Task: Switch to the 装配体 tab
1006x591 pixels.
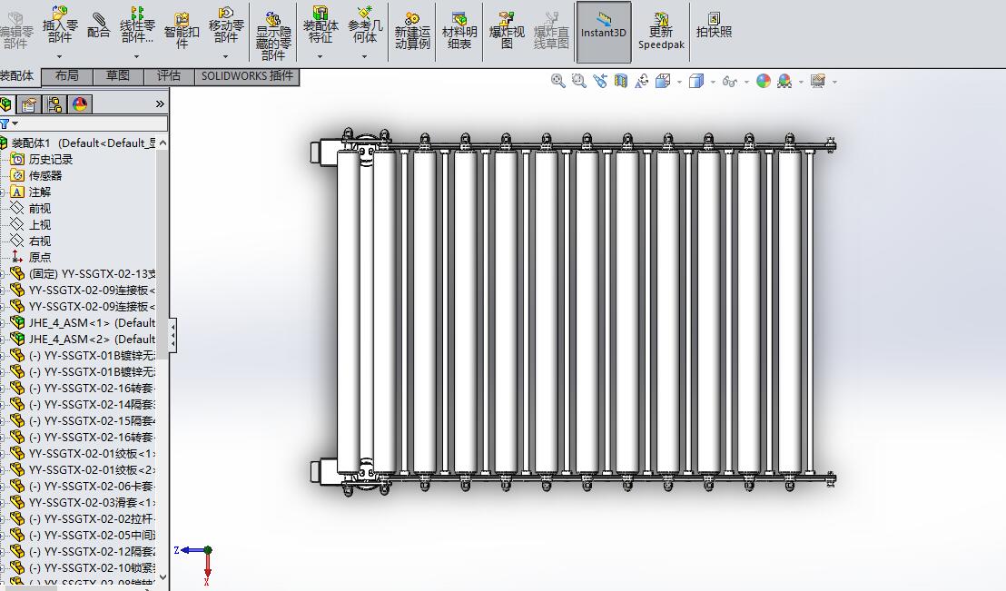Action: click(18, 75)
